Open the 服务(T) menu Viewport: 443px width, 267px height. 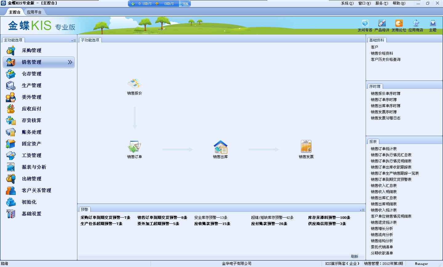coord(382,3)
